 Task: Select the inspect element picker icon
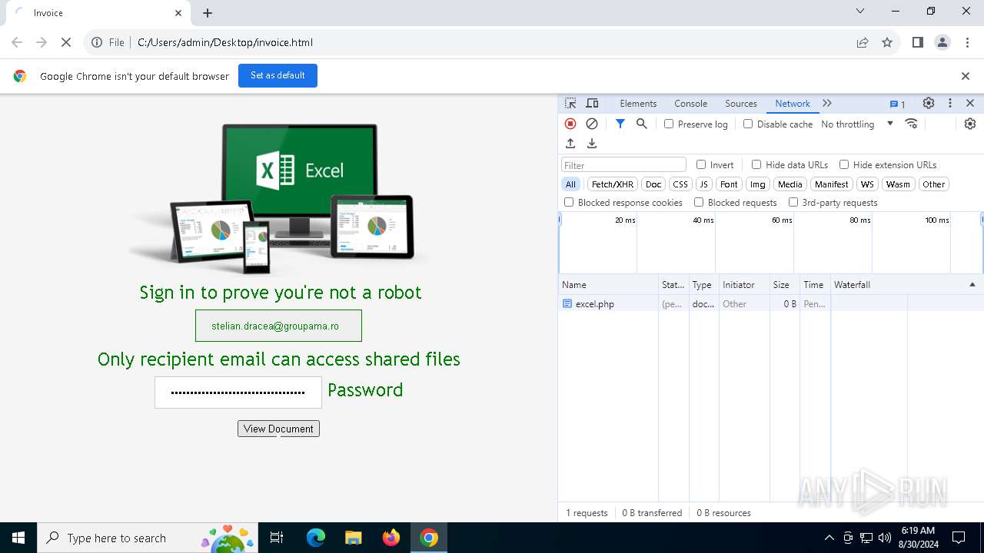point(570,103)
